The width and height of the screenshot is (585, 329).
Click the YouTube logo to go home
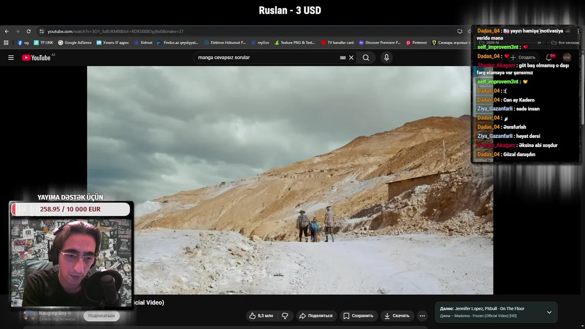click(36, 58)
